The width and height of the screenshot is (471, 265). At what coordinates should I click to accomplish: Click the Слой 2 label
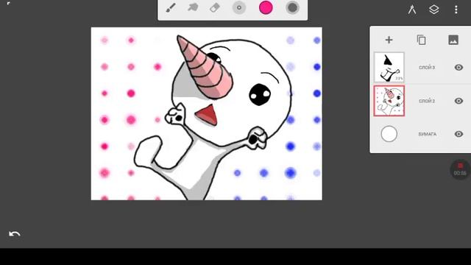[427, 101]
